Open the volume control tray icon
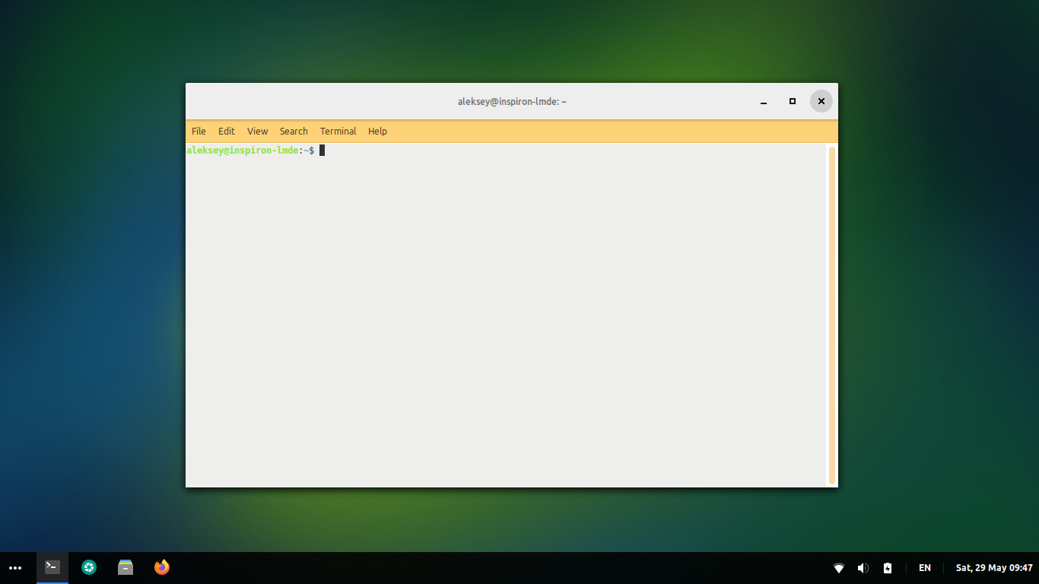Screen dimensions: 1039x584 point(863,568)
